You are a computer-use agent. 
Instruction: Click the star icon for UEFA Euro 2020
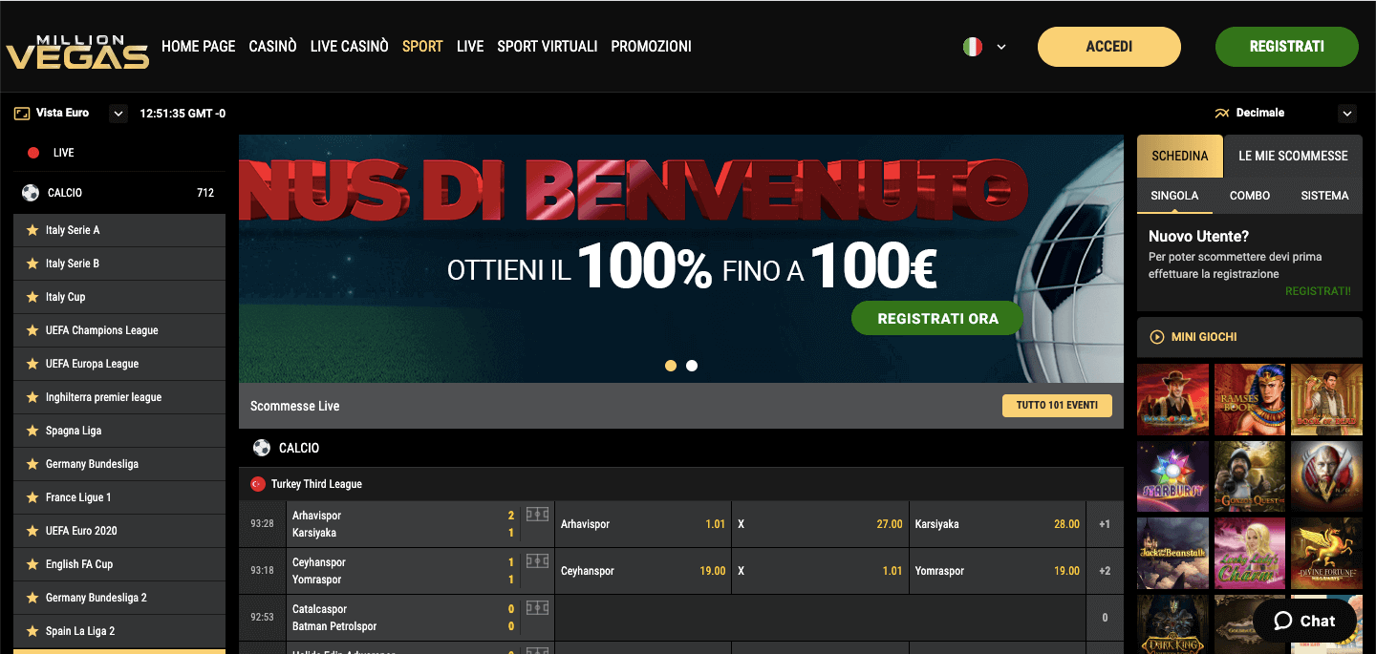pyautogui.click(x=32, y=531)
